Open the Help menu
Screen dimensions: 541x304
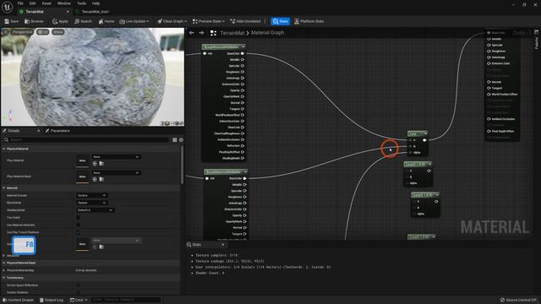[96, 3]
